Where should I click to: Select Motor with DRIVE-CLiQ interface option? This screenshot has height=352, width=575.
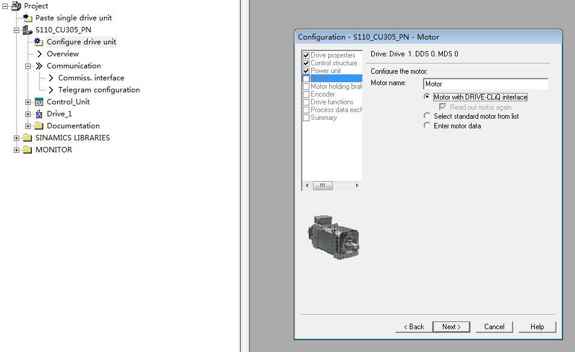427,97
